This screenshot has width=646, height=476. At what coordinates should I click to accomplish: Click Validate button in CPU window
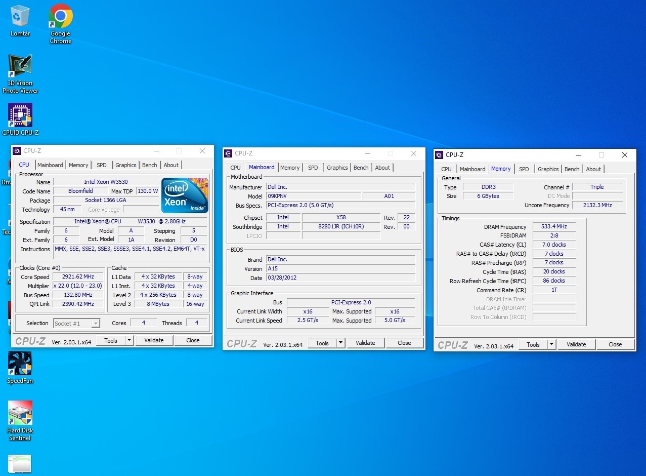coord(154,341)
